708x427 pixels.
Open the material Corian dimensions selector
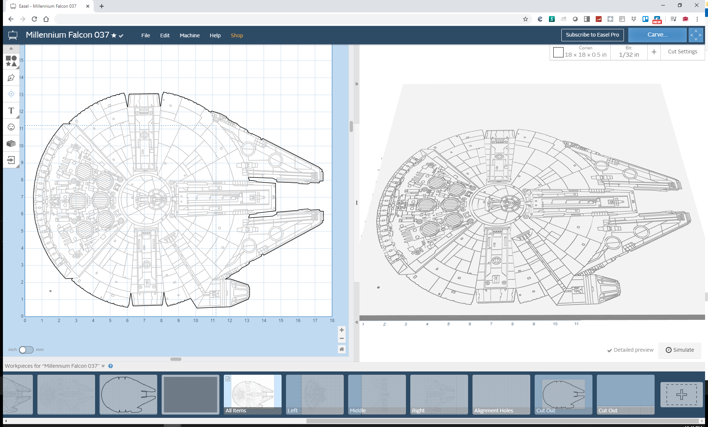point(585,52)
